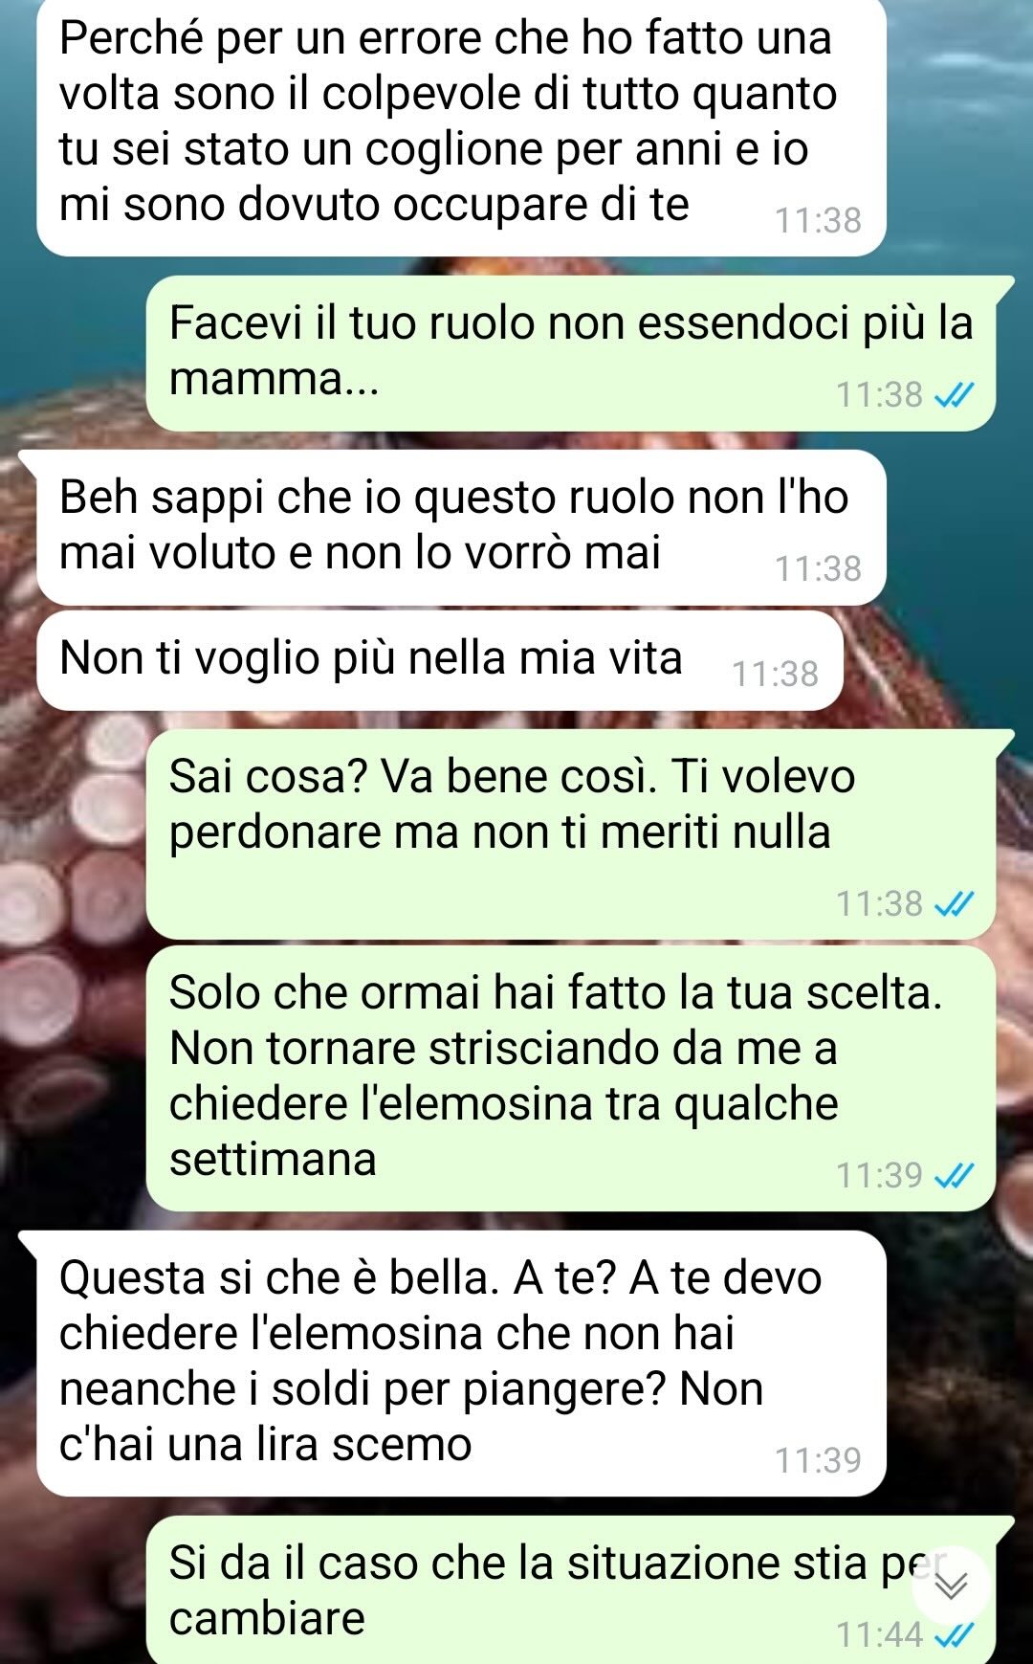Tap the 11:38 timestamp on the first message
This screenshot has width=1033, height=1664.
pyautogui.click(x=818, y=220)
